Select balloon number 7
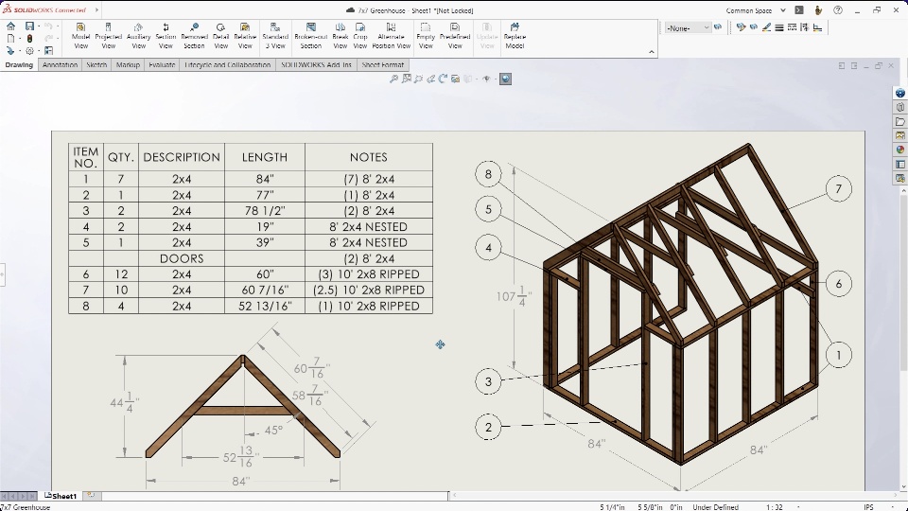 839,189
